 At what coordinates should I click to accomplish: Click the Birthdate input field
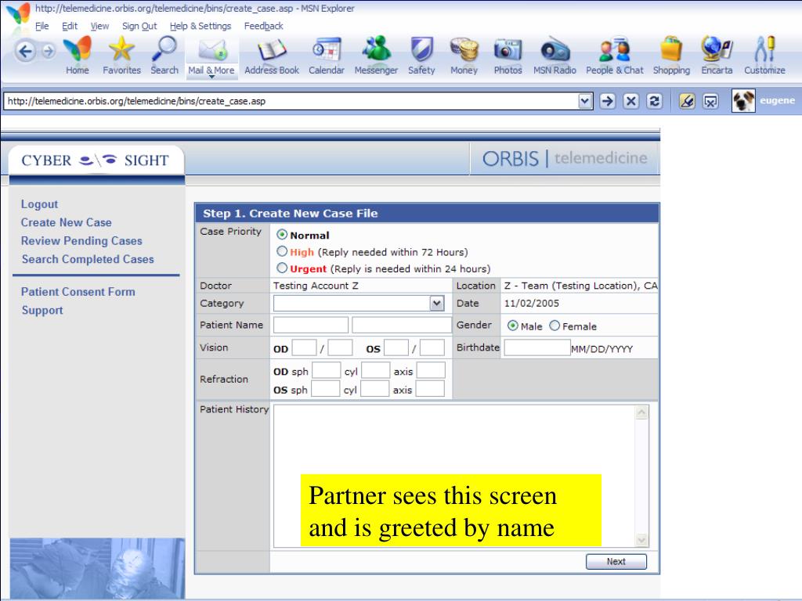point(536,348)
